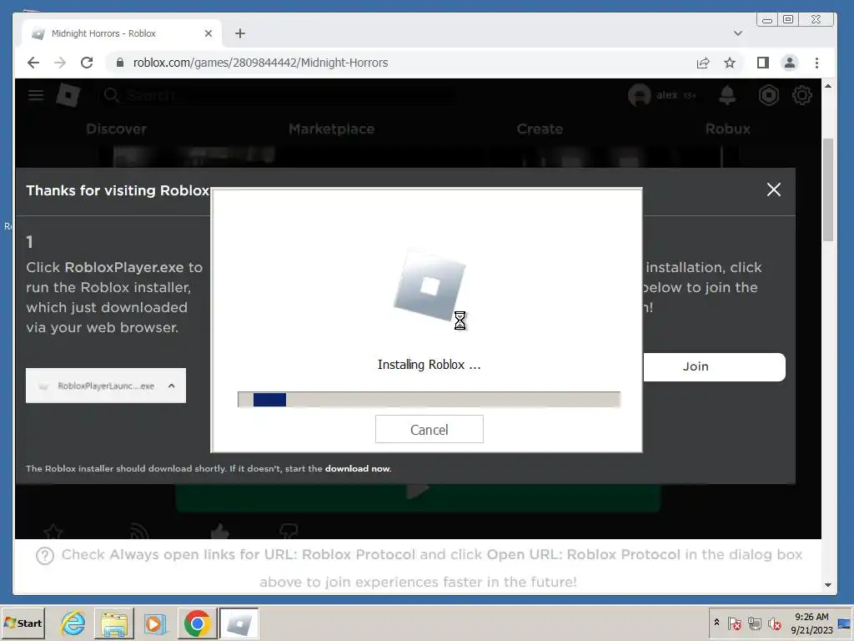Bookmark this tab with star icon
Viewport: 854px width, 641px height.
(x=730, y=63)
